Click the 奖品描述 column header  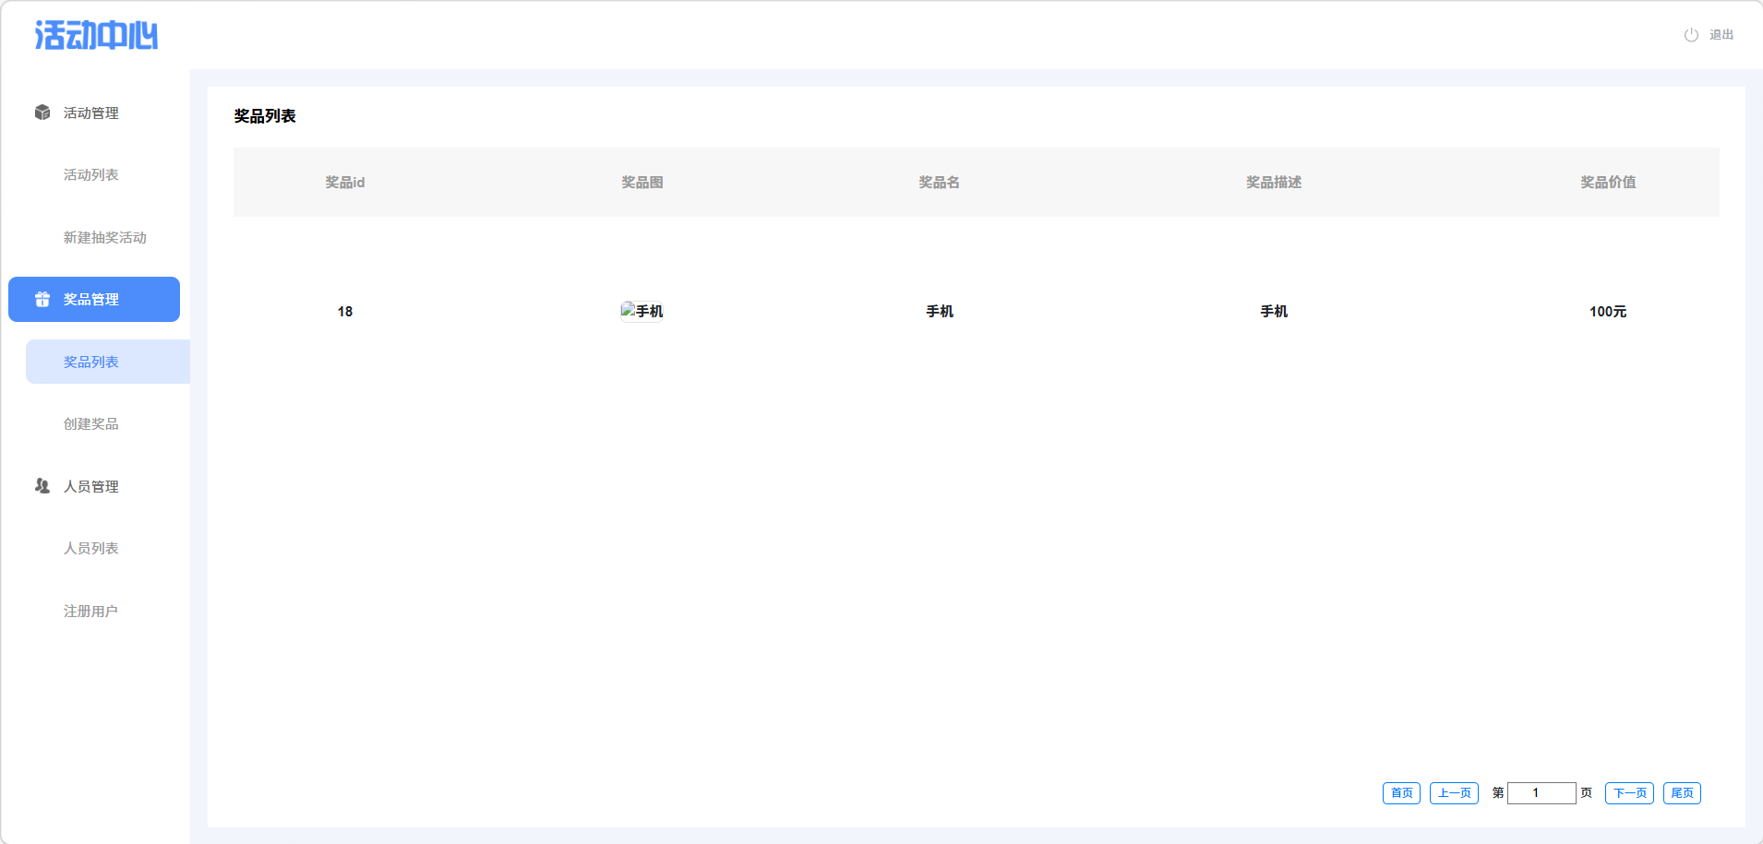tap(1274, 183)
